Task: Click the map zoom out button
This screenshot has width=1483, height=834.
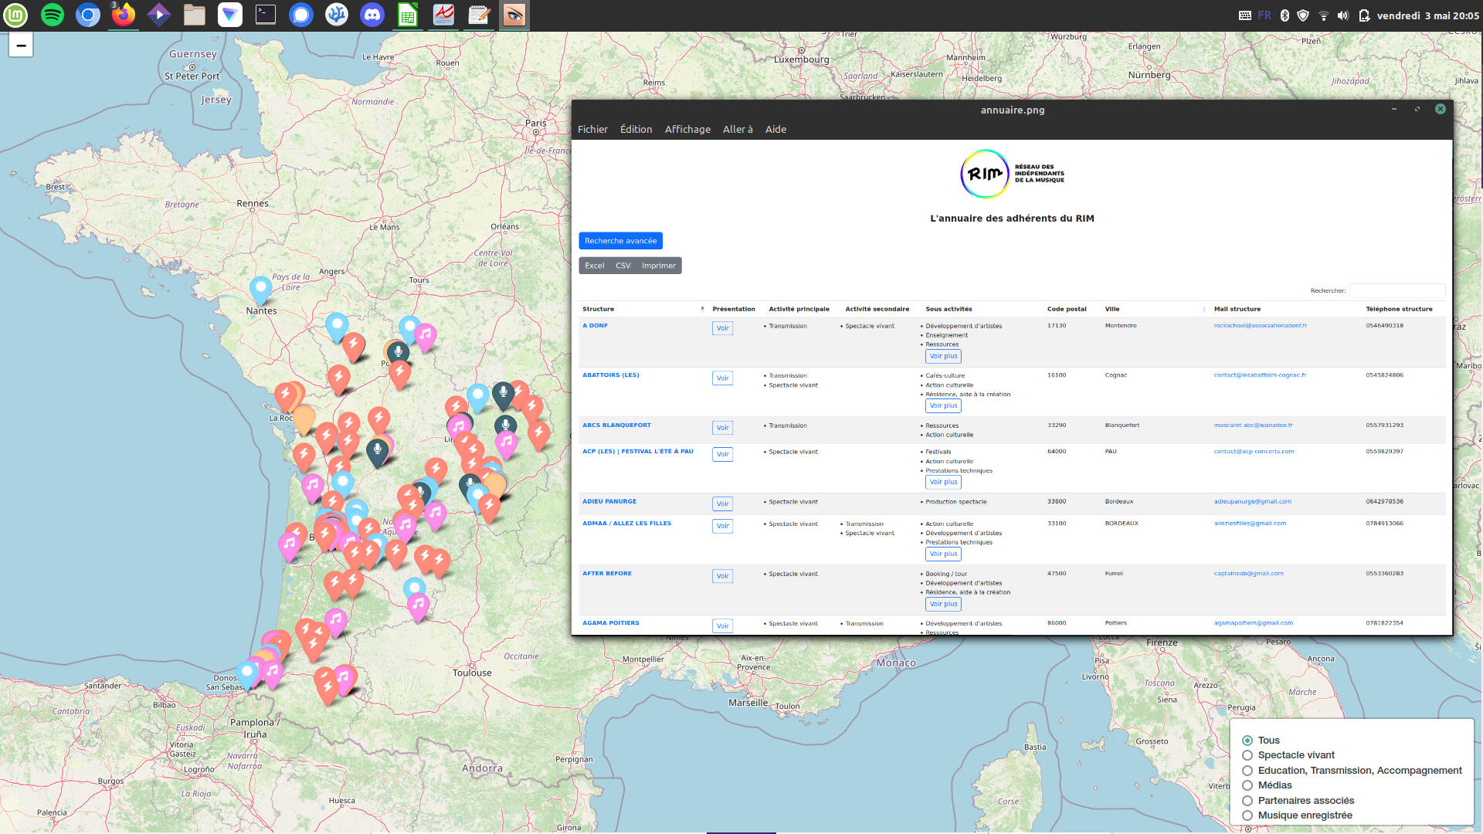Action: (21, 46)
